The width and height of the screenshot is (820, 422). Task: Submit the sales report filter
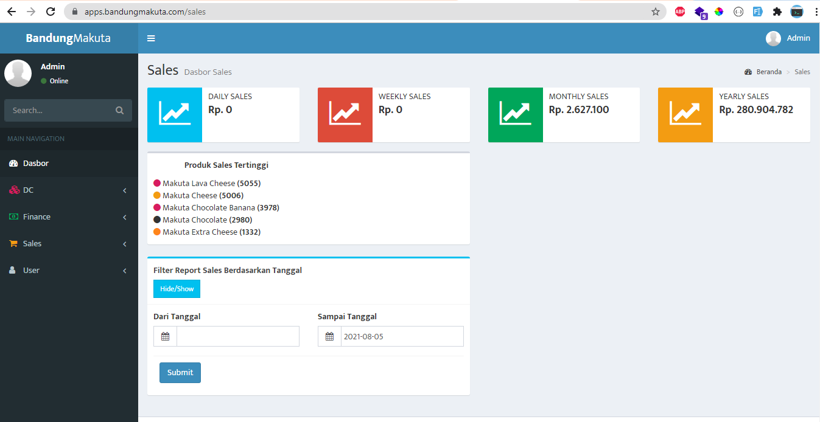coord(180,373)
